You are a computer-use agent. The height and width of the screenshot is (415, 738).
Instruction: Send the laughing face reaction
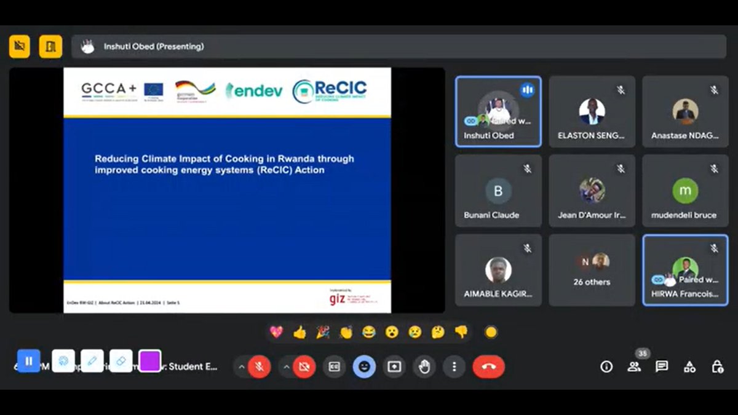coord(368,332)
